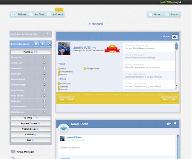Click the News Feeds scrollbar thumb
The image size is (192, 159).
(178, 147)
